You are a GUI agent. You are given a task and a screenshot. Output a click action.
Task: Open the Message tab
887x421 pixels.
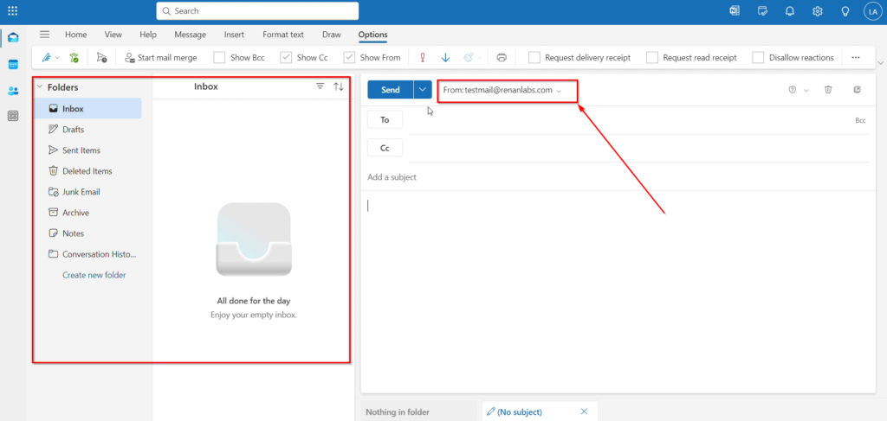tap(190, 35)
